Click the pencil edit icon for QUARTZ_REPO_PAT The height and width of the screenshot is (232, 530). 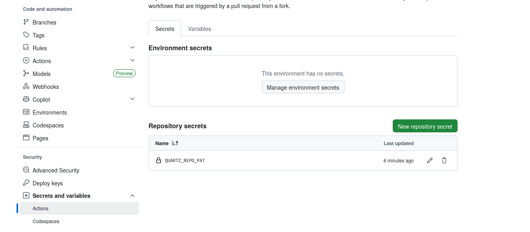(430, 160)
